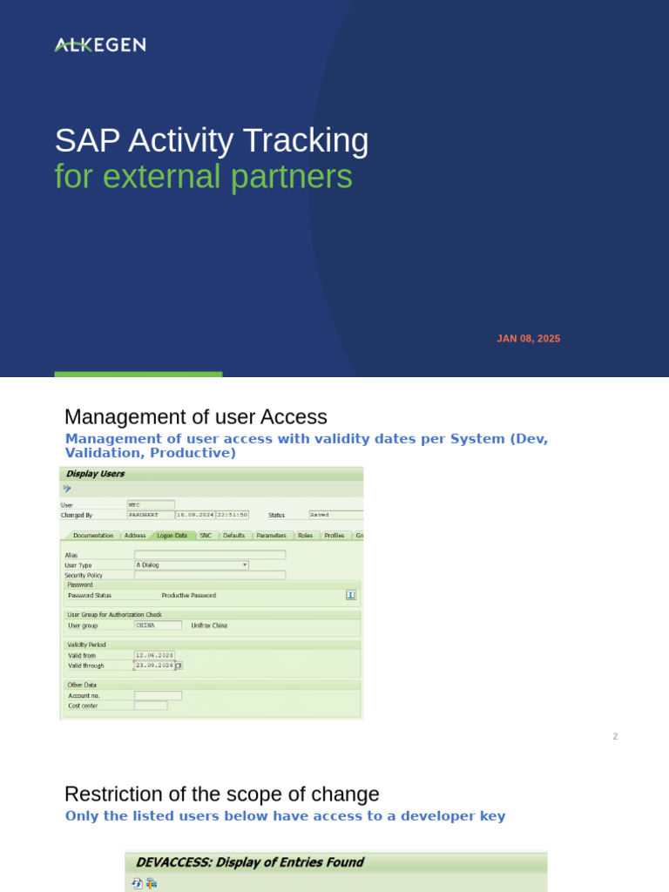The width and height of the screenshot is (669, 892).
Task: Select the Logon Data tab
Action: tap(172, 536)
